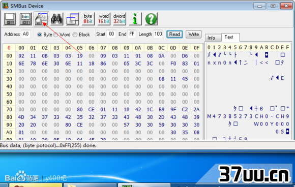The height and width of the screenshot is (187, 295).
Task: Click the cascading windows toolbar icon
Action: [72, 19]
